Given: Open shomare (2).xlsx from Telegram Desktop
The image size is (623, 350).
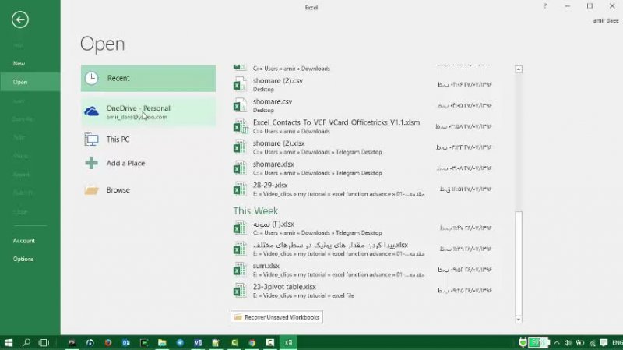Looking at the screenshot, I should click(279, 143).
